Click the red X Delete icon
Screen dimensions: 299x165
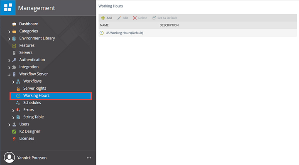tap(135, 18)
